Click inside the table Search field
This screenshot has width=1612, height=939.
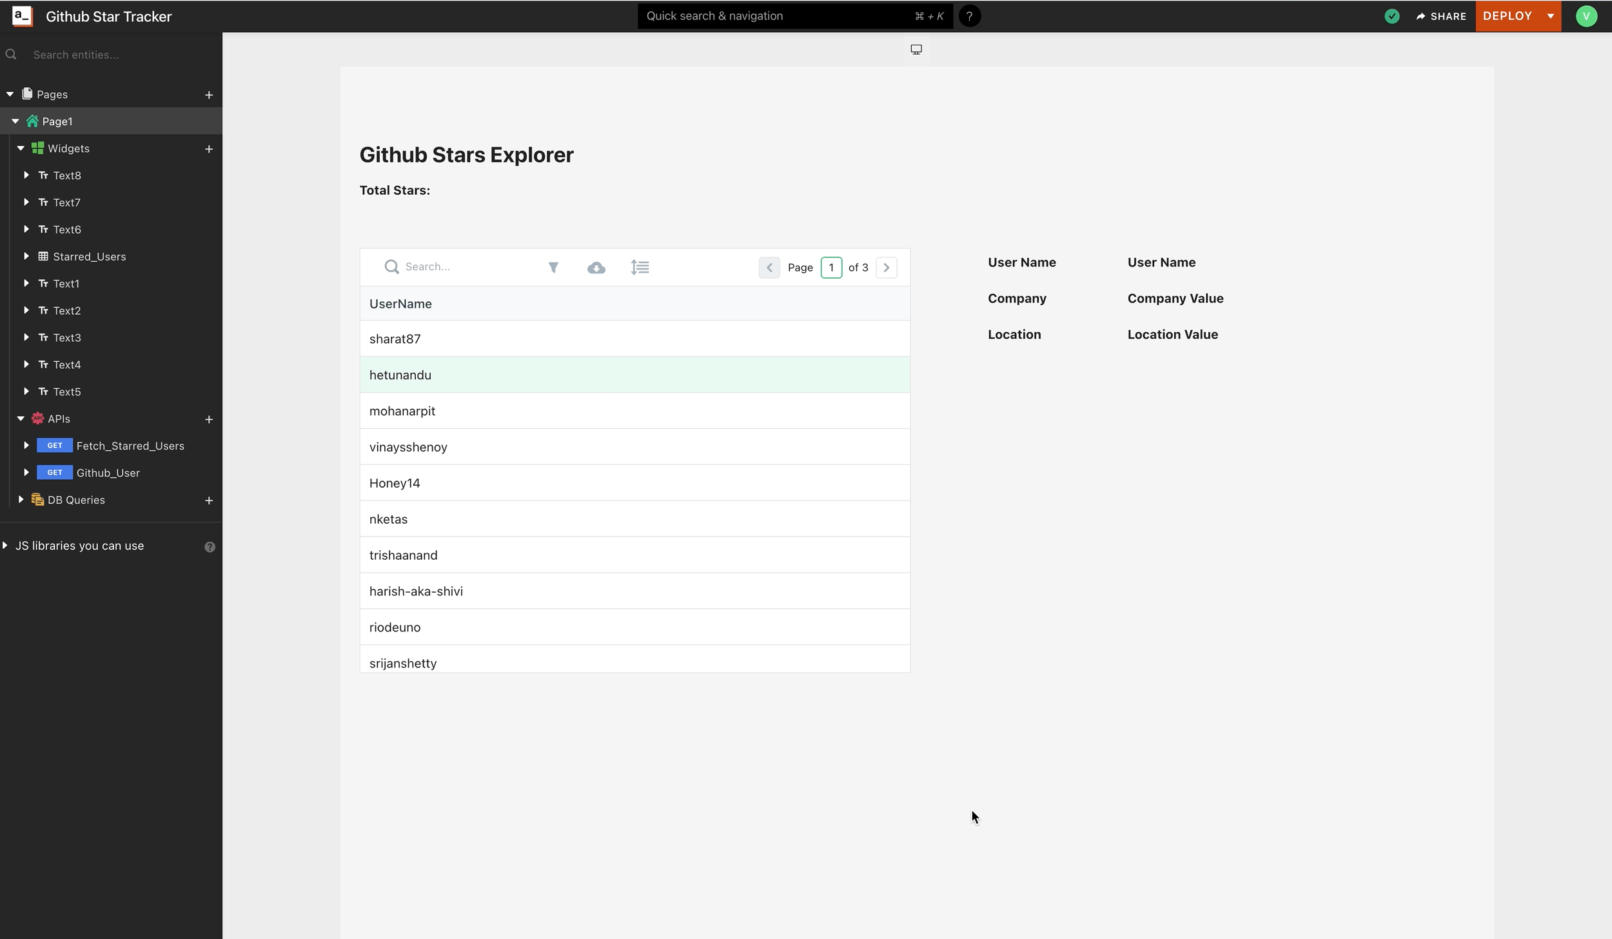pyautogui.click(x=451, y=266)
